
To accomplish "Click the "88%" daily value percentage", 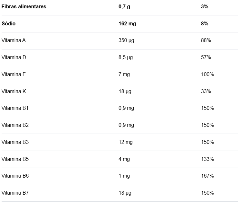I will pos(206,40).
